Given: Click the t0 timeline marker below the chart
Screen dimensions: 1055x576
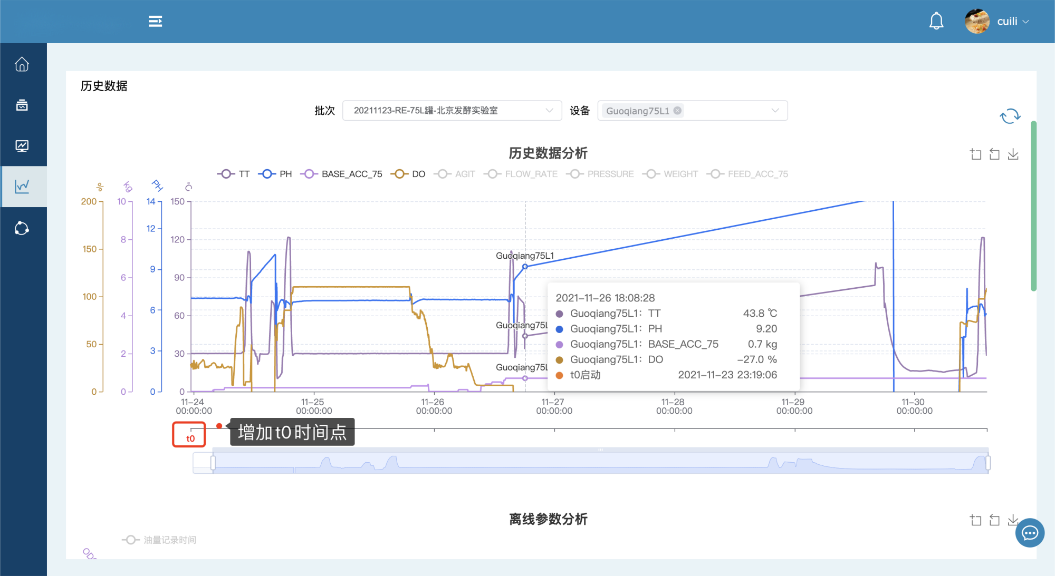Looking at the screenshot, I should pos(189,435).
